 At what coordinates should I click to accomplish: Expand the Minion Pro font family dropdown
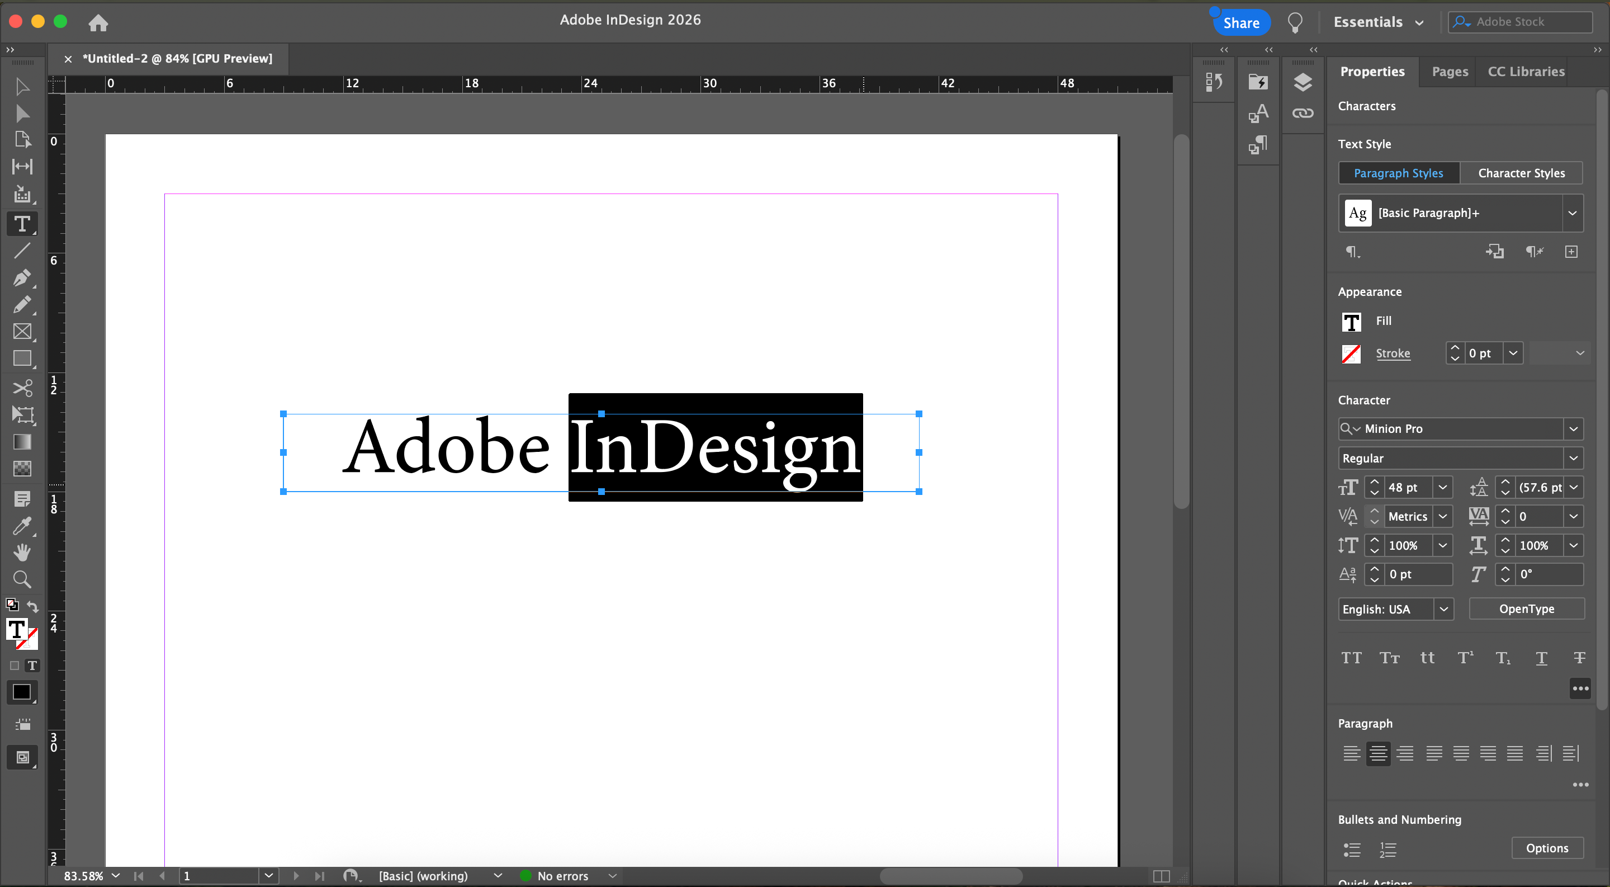click(x=1573, y=429)
